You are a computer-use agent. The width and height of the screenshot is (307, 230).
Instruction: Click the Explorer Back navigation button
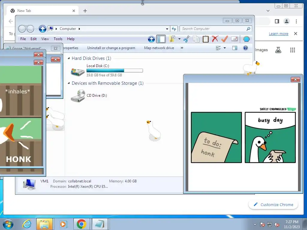point(22,29)
